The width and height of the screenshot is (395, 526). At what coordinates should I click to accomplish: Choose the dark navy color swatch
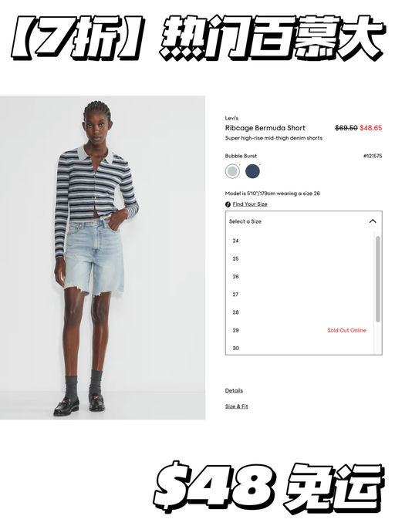pos(252,171)
